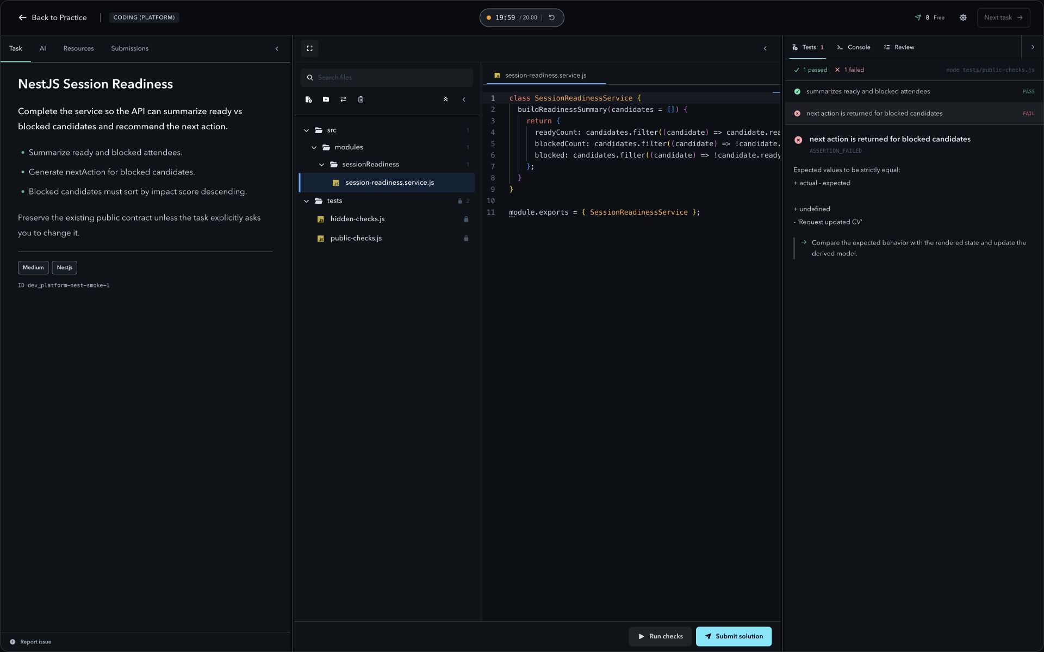Click the Run checks button
The width and height of the screenshot is (1044, 652).
[660, 636]
